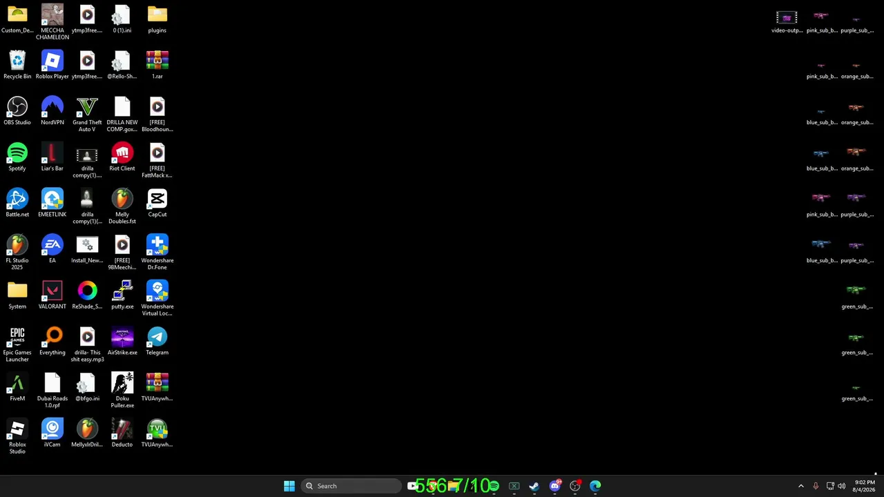The height and width of the screenshot is (497, 884).
Task: Select the plugins folder
Action: click(x=157, y=19)
